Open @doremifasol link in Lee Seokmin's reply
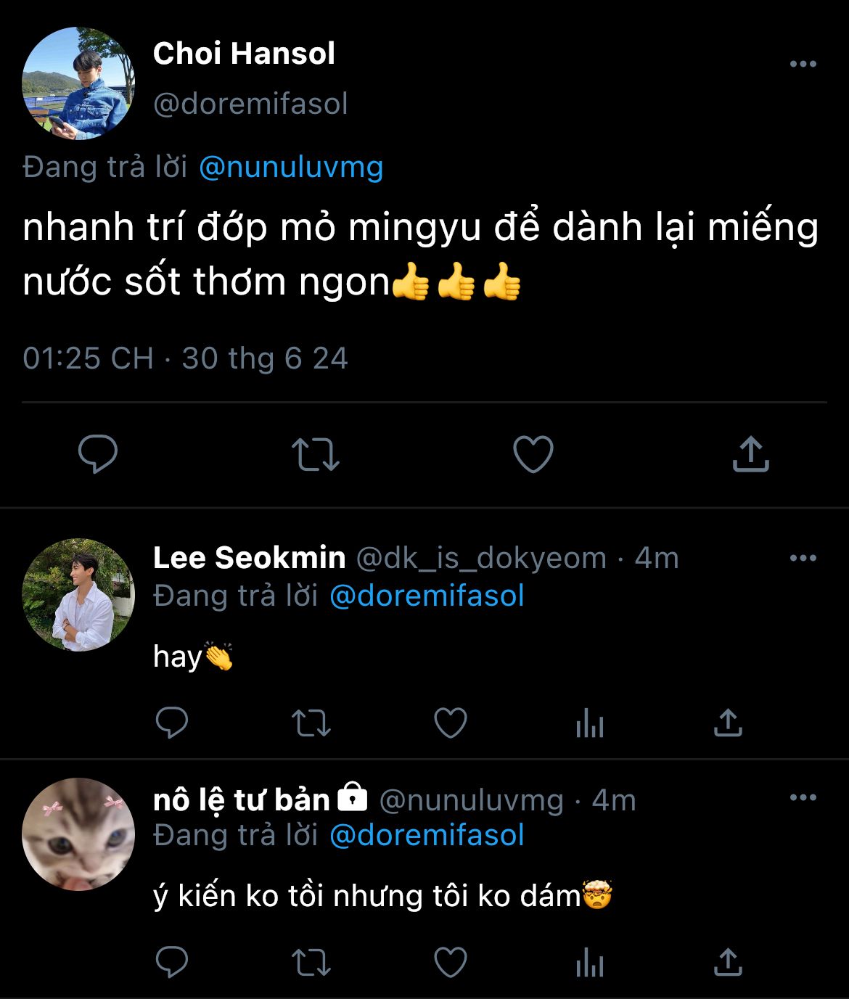This screenshot has width=849, height=999. click(x=427, y=596)
